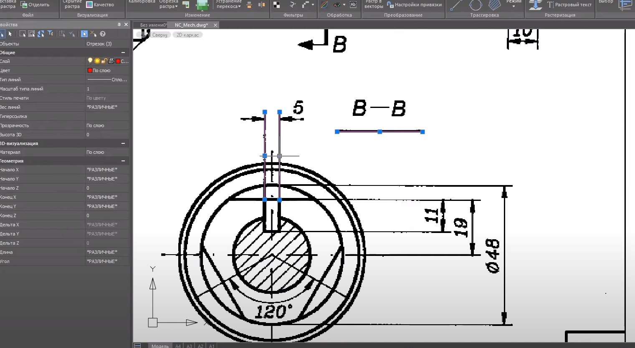Screen dimensions: 635x348
Task: Select the line tracing tool
Action: click(x=456, y=5)
